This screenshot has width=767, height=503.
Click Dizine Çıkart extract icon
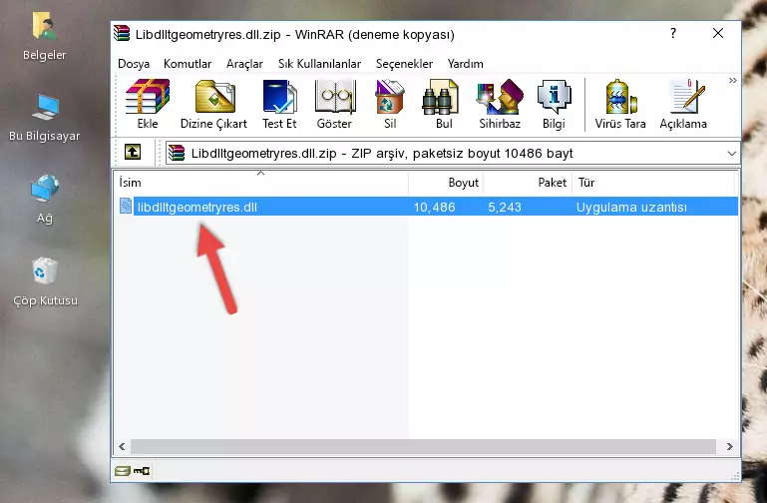[x=213, y=104]
